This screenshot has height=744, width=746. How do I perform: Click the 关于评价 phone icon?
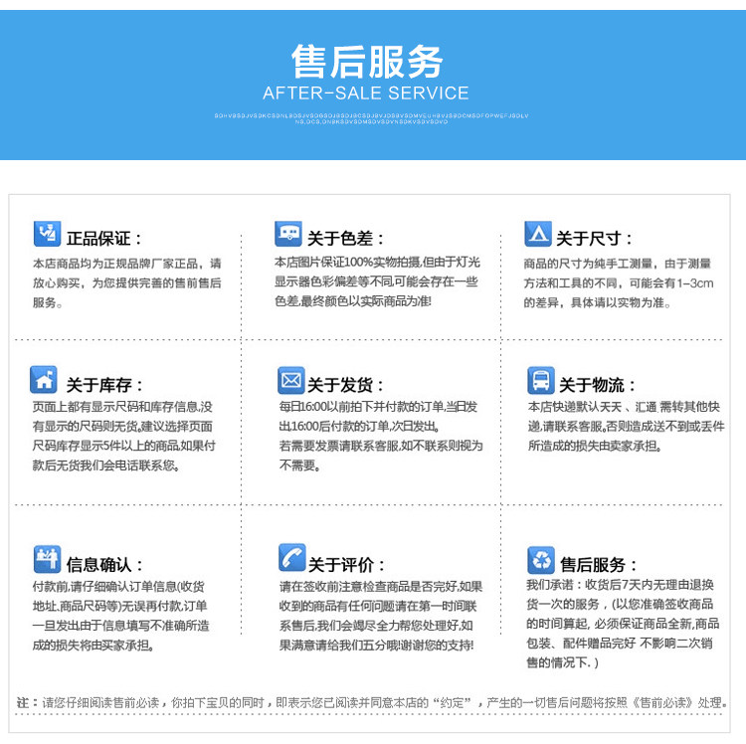tap(292, 558)
